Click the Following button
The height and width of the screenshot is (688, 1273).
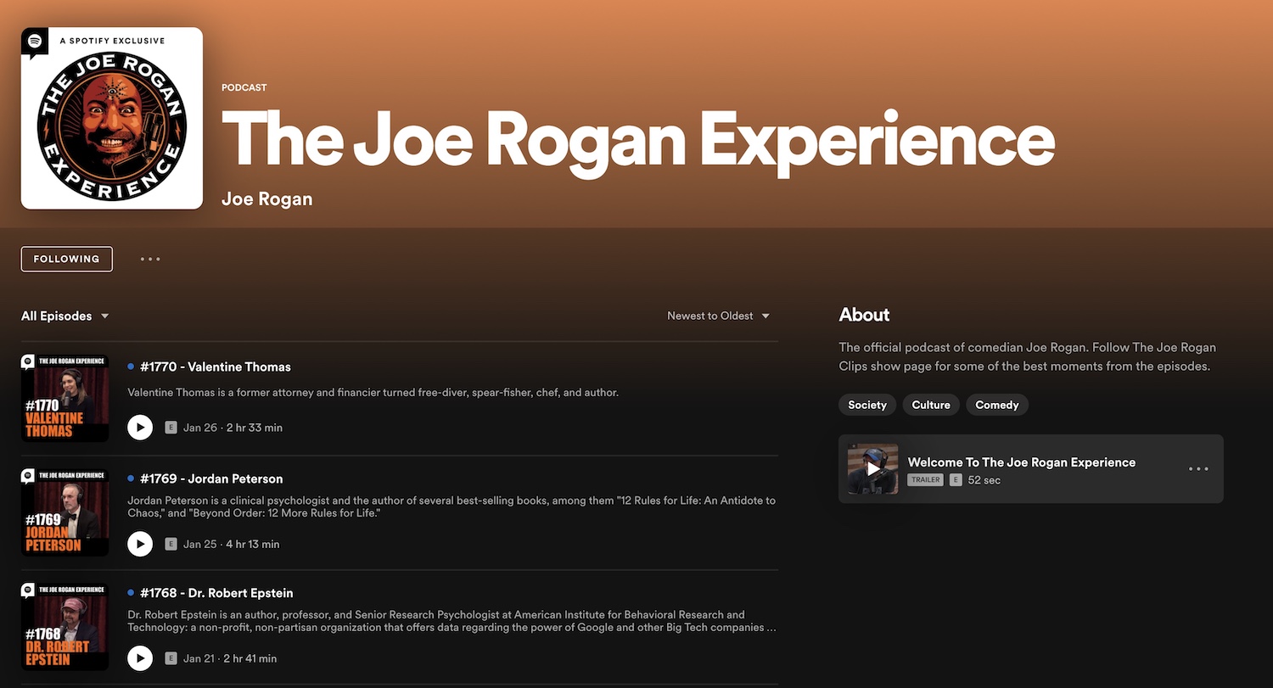click(x=67, y=259)
